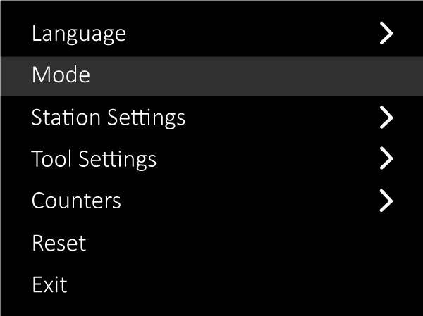
Task: Expand the Station Settings submenu
Action: [x=386, y=117]
